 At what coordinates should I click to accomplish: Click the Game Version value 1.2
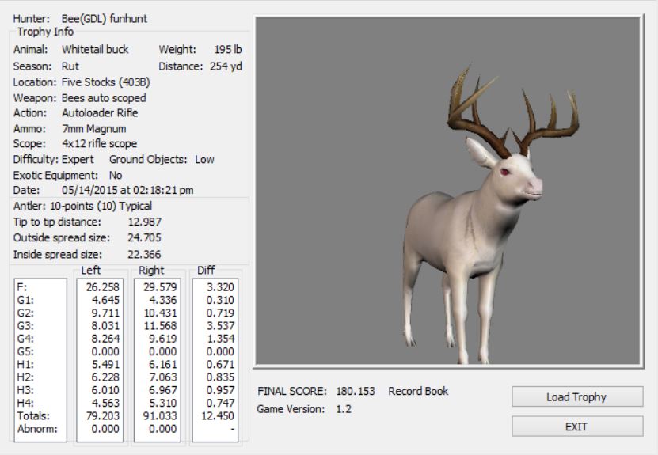(x=343, y=409)
